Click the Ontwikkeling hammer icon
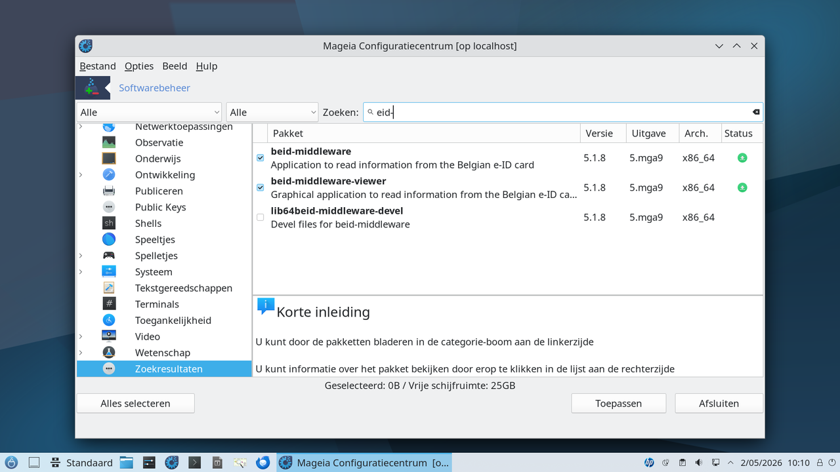Viewport: 840px width, 472px height. 109,175
